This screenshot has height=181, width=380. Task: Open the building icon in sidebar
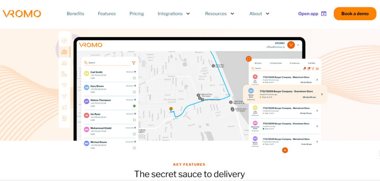point(64,118)
